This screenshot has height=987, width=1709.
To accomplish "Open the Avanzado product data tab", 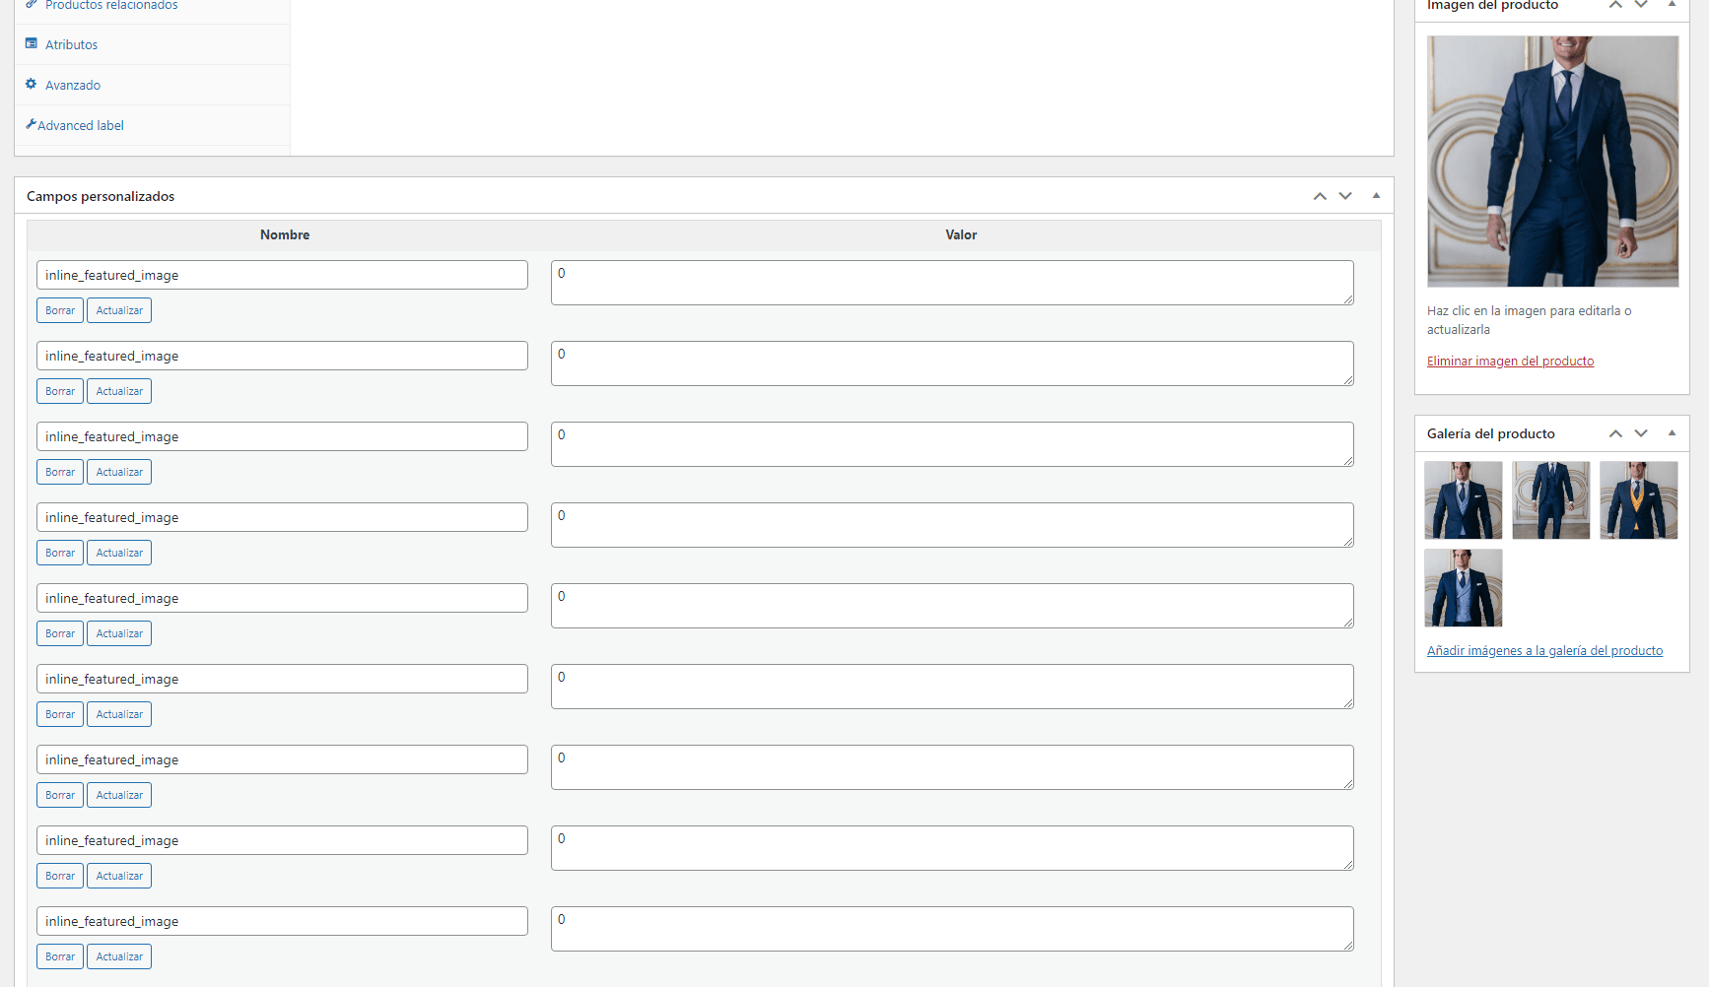I will 153,85.
